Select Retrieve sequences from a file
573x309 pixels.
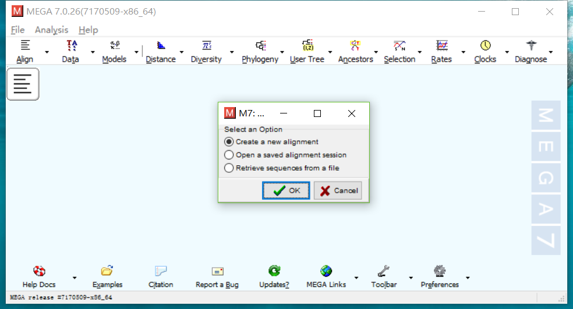point(281,168)
